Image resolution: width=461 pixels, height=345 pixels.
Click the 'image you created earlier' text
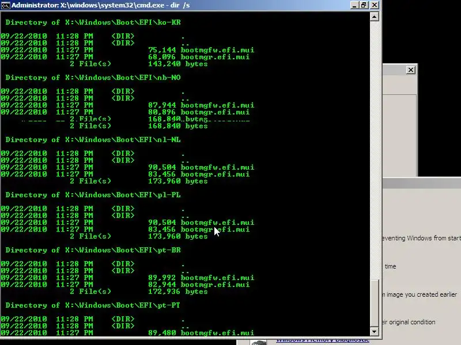point(422,294)
